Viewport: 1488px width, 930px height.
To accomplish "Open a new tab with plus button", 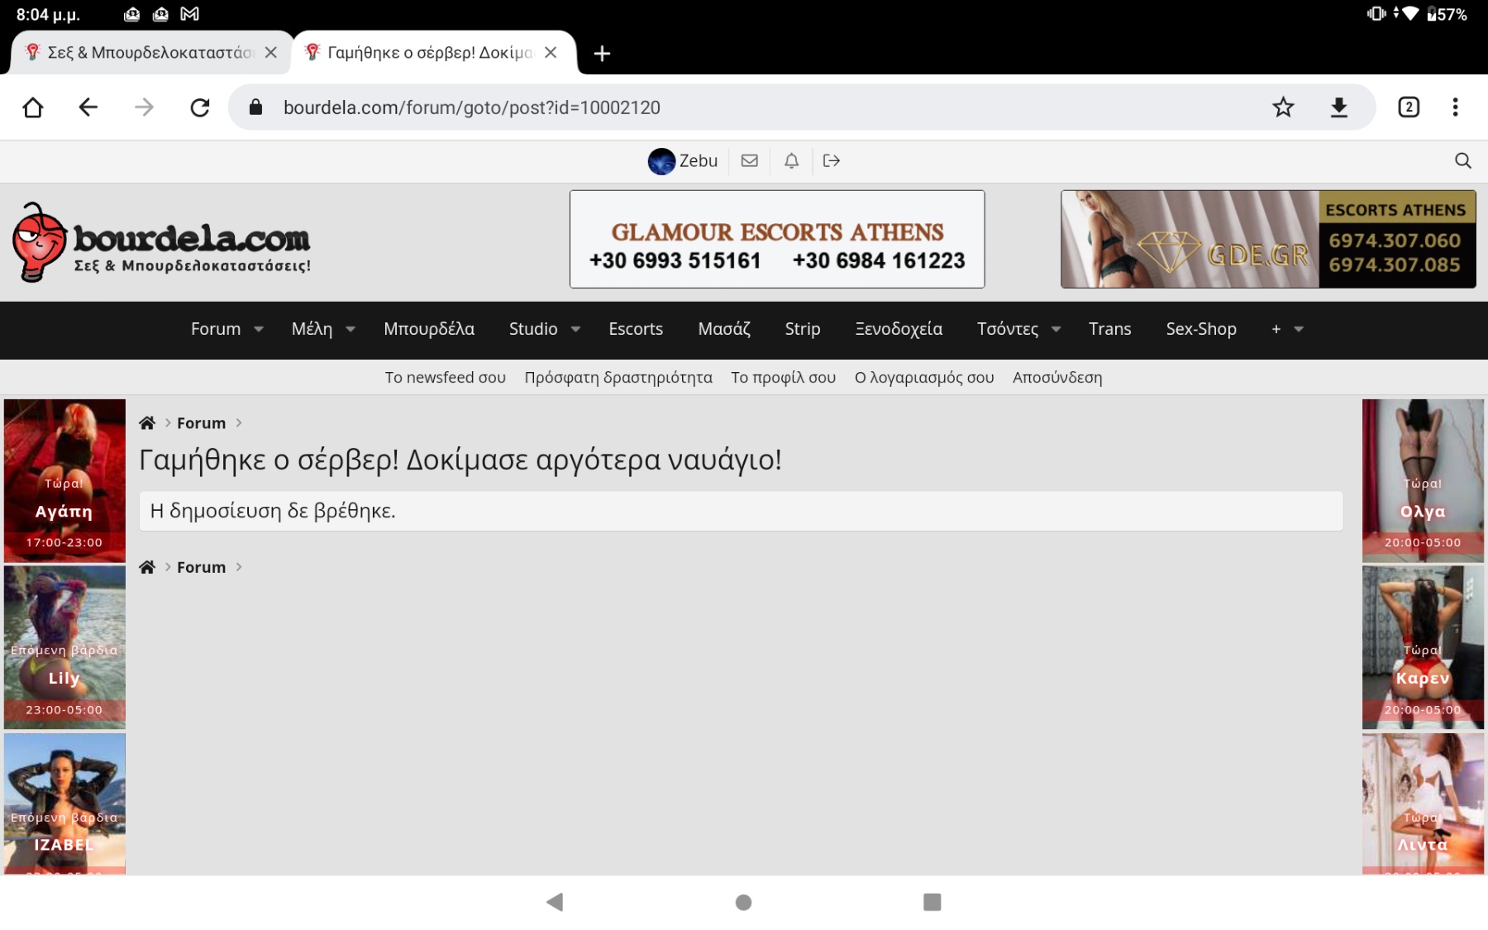I will point(602,54).
